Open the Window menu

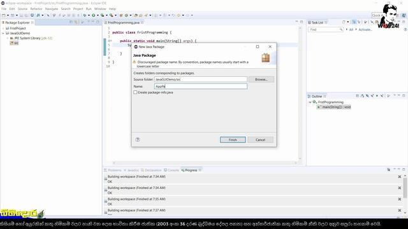[100, 9]
